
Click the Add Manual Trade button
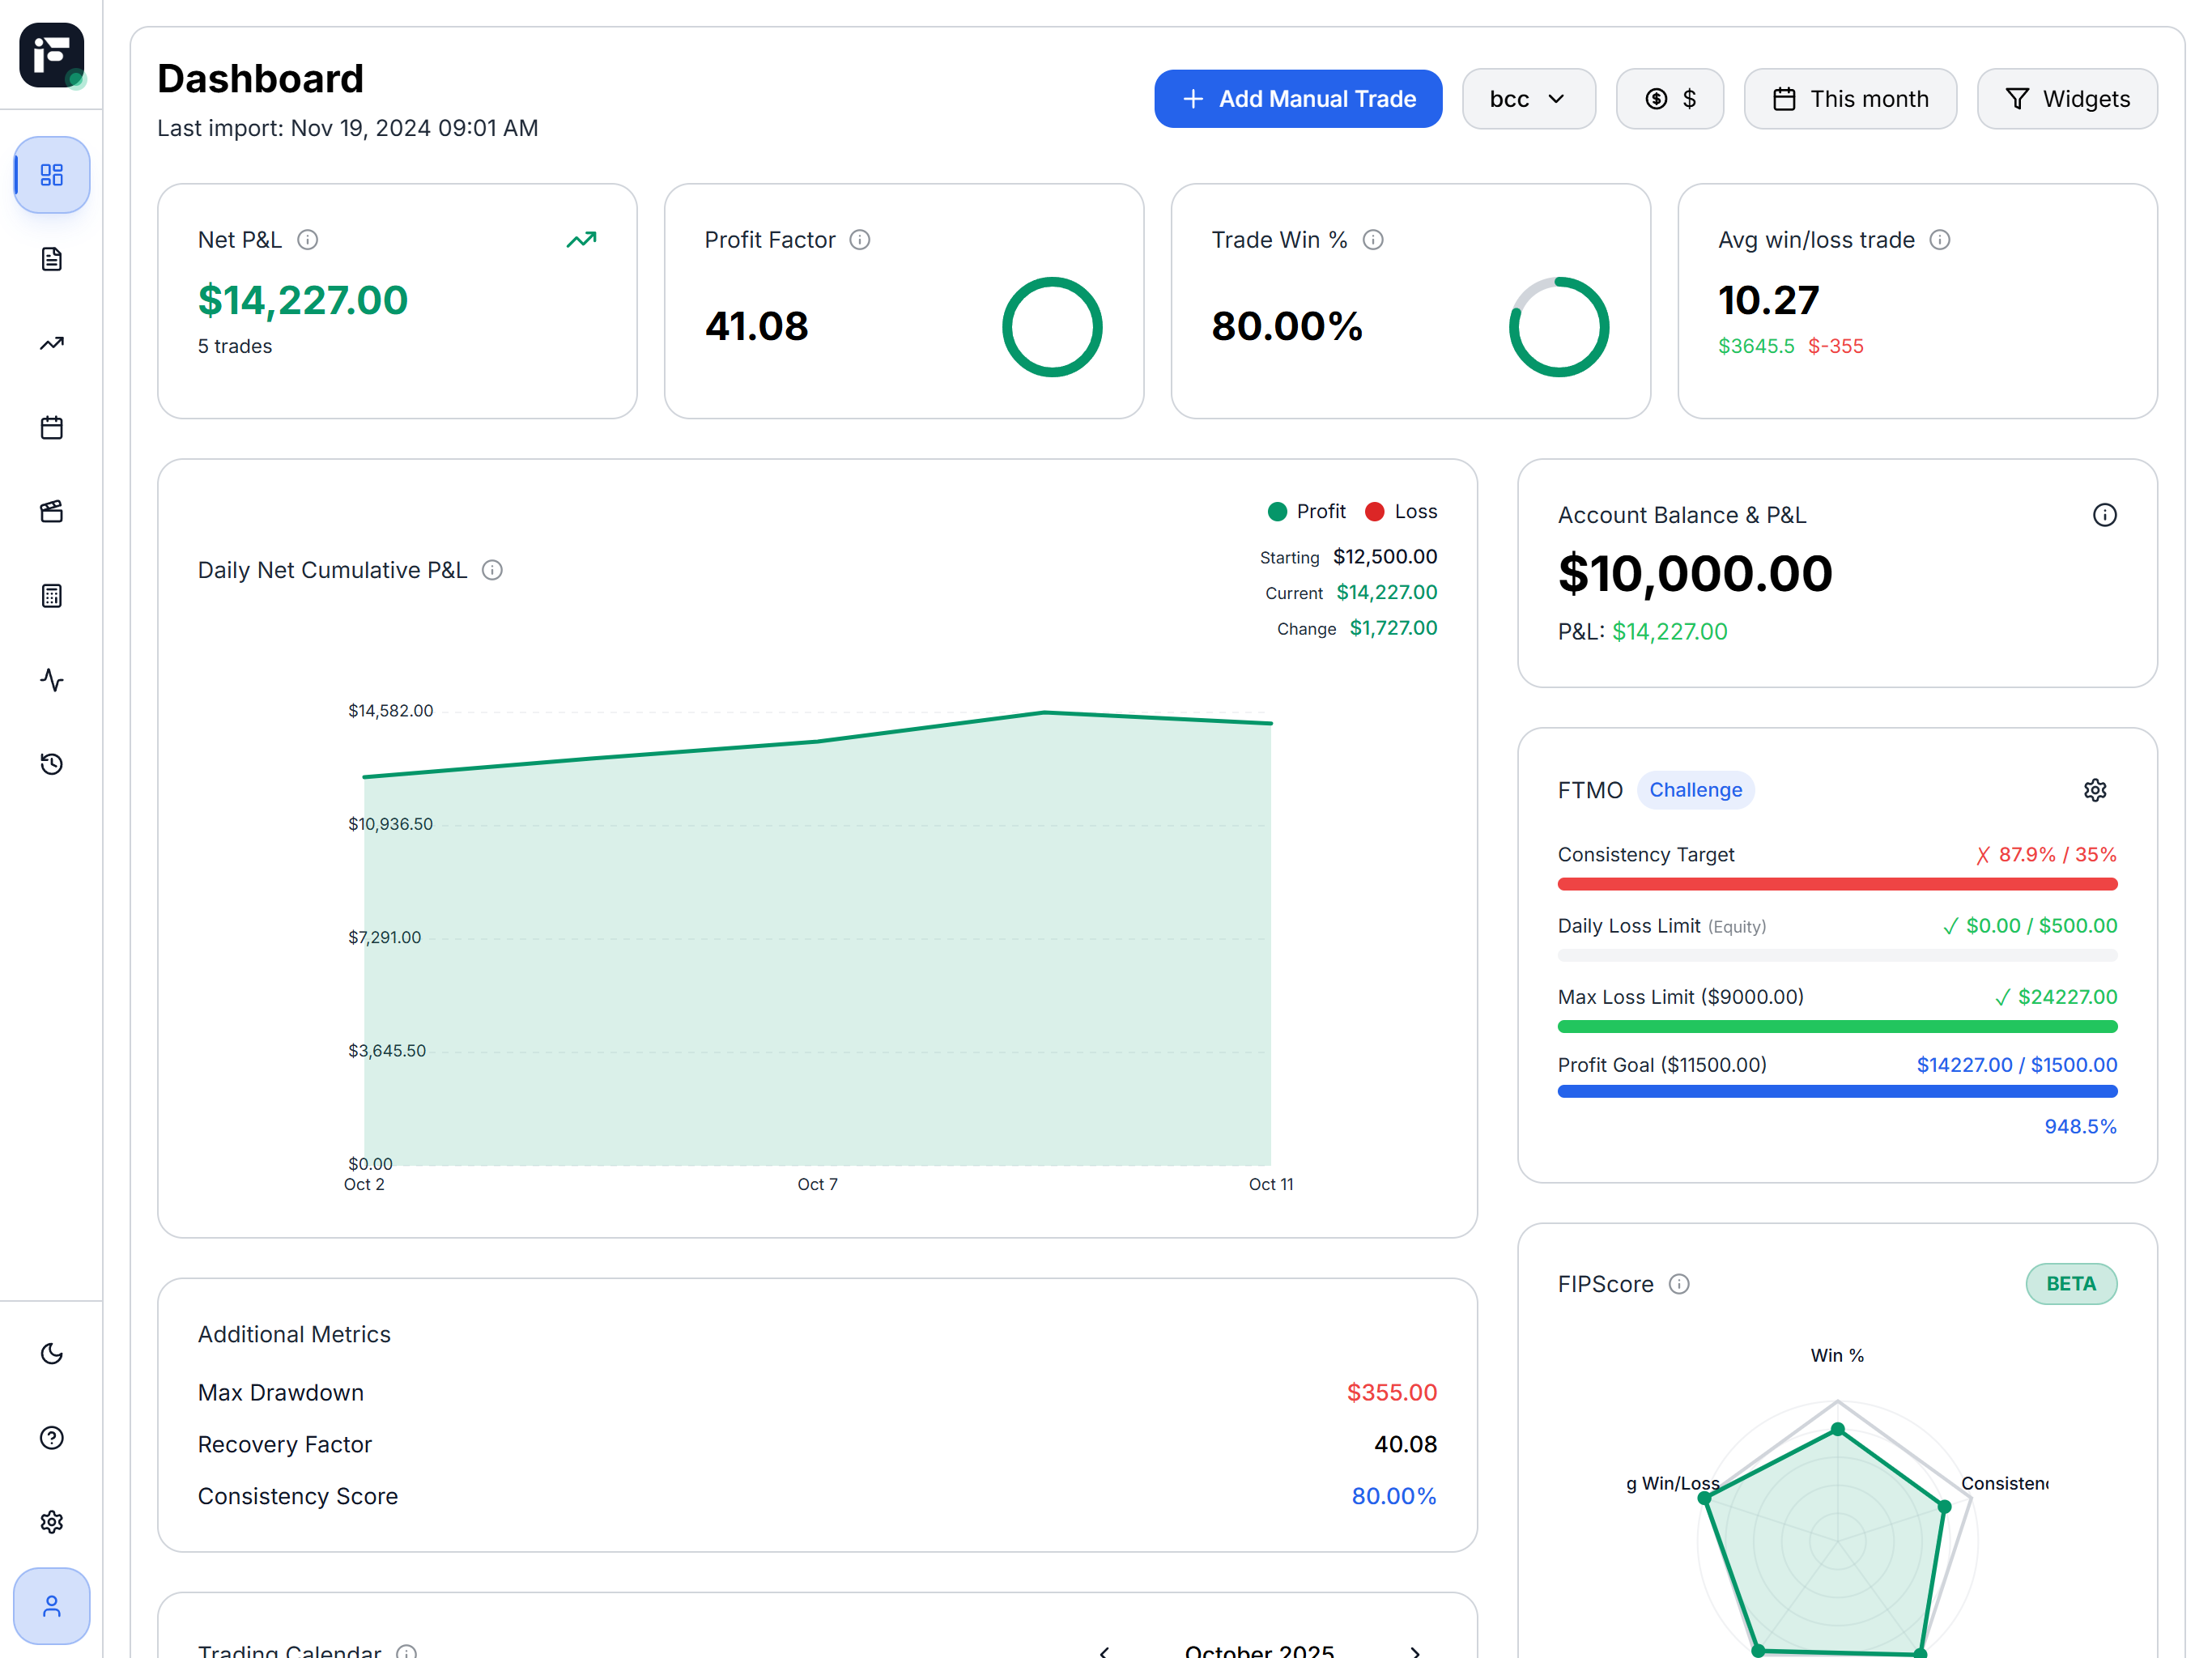pyautogui.click(x=1297, y=98)
